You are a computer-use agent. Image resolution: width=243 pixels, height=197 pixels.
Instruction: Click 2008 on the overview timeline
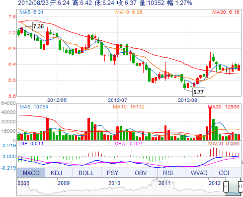pyautogui.click(x=23, y=183)
